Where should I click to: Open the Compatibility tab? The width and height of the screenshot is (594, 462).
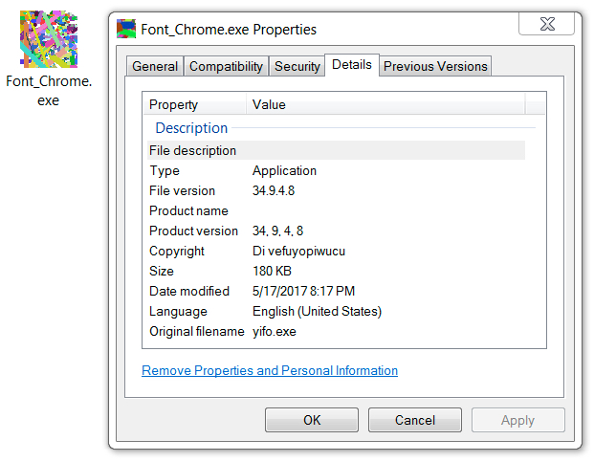[226, 66]
